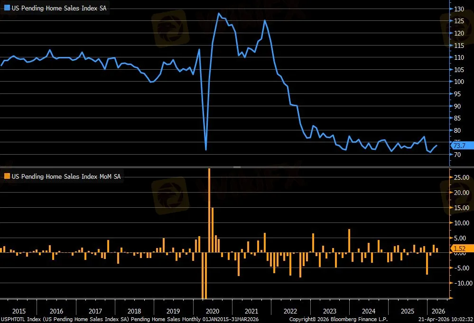Image resolution: width=474 pixels, height=323 pixels.
Task: Click the orange legend swatch for MoM SA
Action: [x=7, y=176]
